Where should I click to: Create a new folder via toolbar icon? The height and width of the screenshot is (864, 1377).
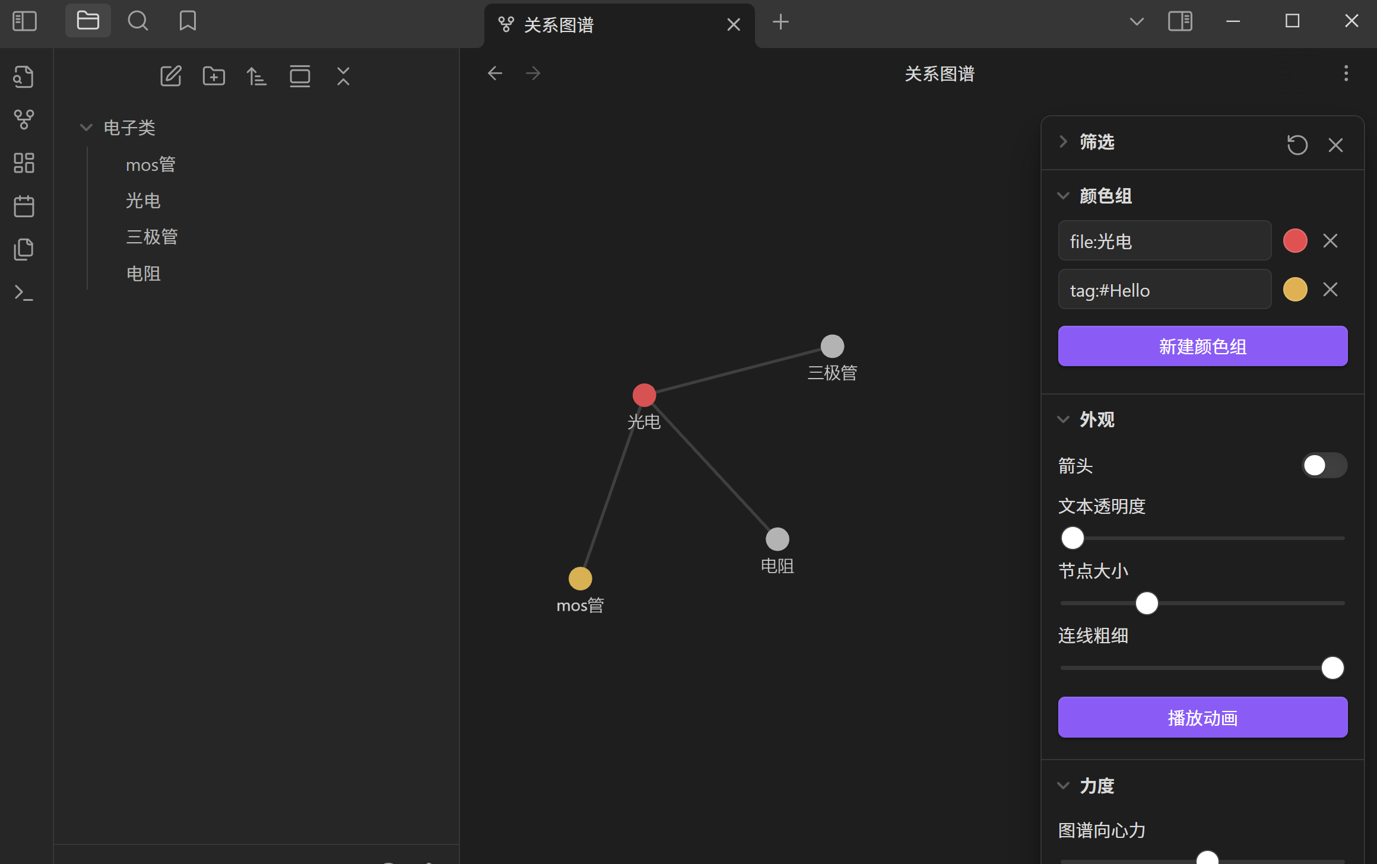point(214,77)
